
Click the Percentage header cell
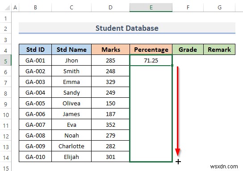click(151, 50)
